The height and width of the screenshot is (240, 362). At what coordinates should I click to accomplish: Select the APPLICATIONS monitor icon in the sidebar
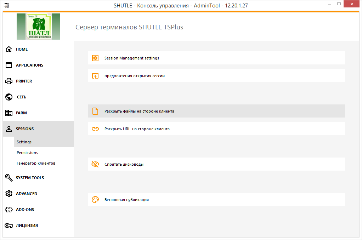9,65
